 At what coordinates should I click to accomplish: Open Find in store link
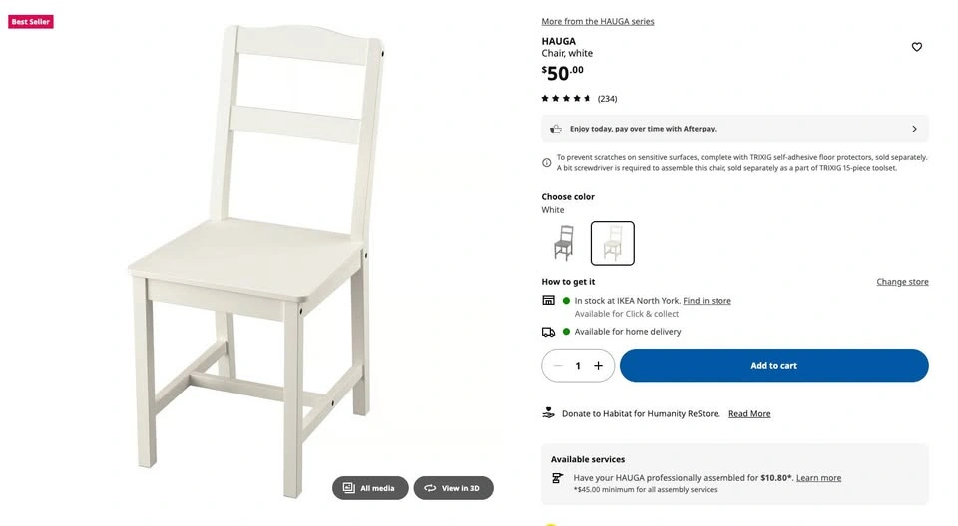tap(707, 301)
